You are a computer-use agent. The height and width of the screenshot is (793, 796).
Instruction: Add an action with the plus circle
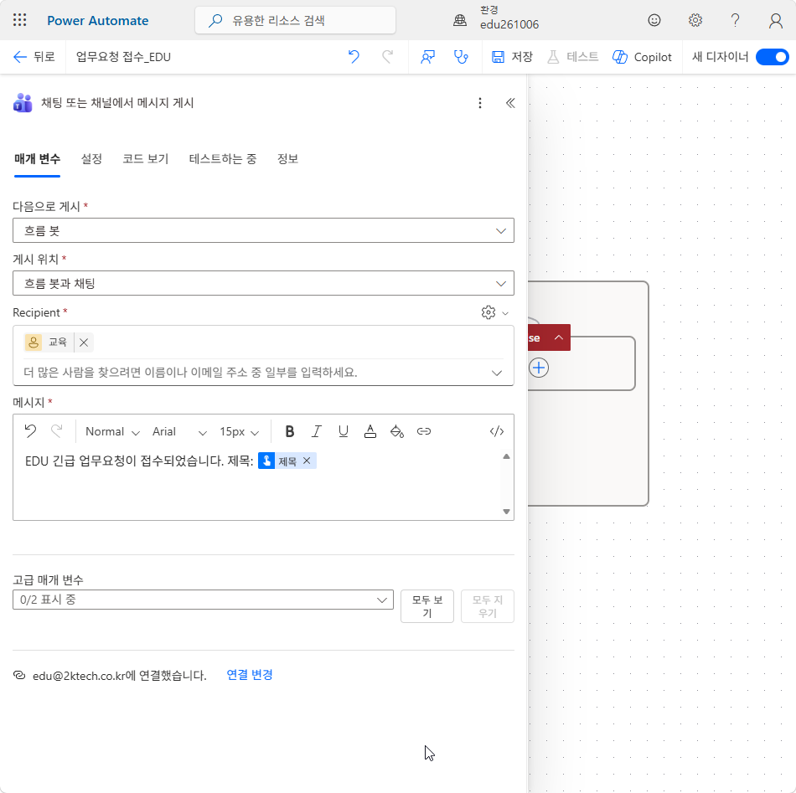point(539,368)
